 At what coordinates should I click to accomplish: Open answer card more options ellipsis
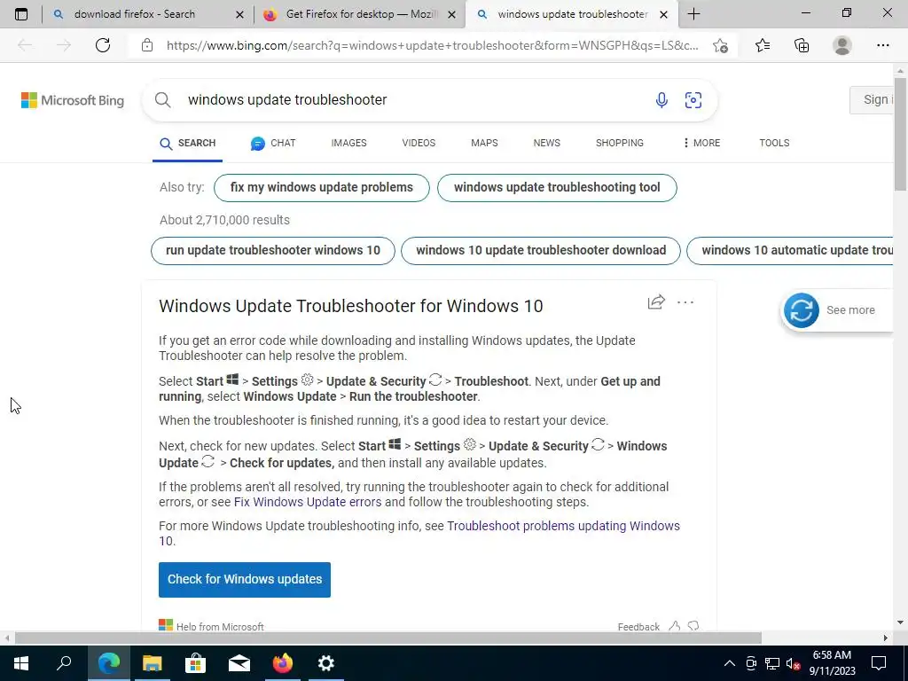point(685,301)
